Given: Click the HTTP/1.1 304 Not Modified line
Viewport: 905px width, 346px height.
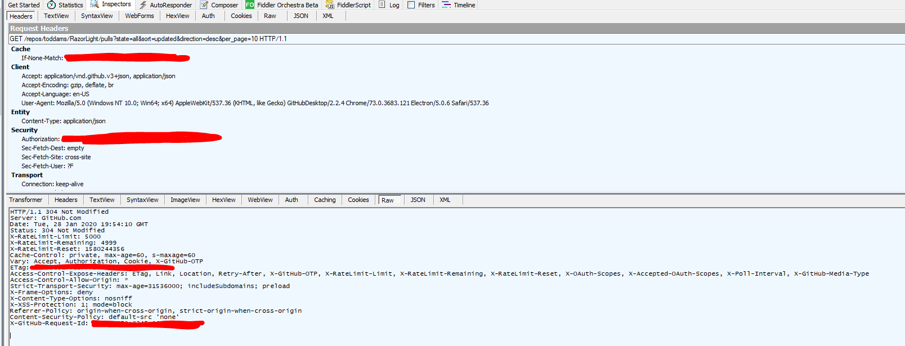Looking at the screenshot, I should click(x=59, y=212).
